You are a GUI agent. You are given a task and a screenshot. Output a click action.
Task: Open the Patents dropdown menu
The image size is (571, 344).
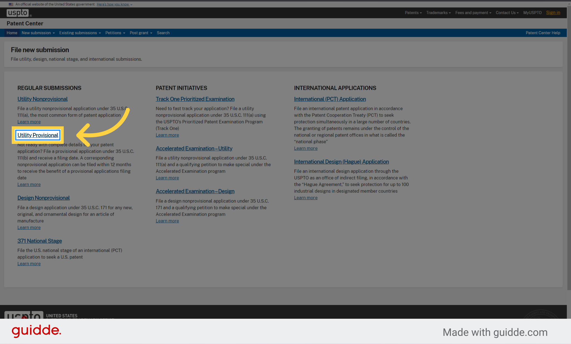(413, 13)
